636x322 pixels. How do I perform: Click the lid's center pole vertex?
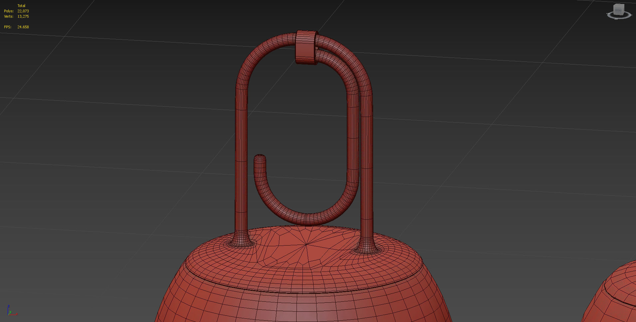point(306,245)
